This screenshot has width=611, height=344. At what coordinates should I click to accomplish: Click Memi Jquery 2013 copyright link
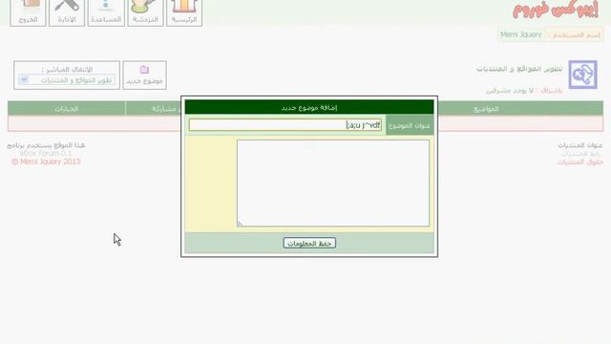(46, 161)
